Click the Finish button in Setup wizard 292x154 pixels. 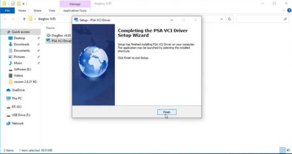coord(167,112)
